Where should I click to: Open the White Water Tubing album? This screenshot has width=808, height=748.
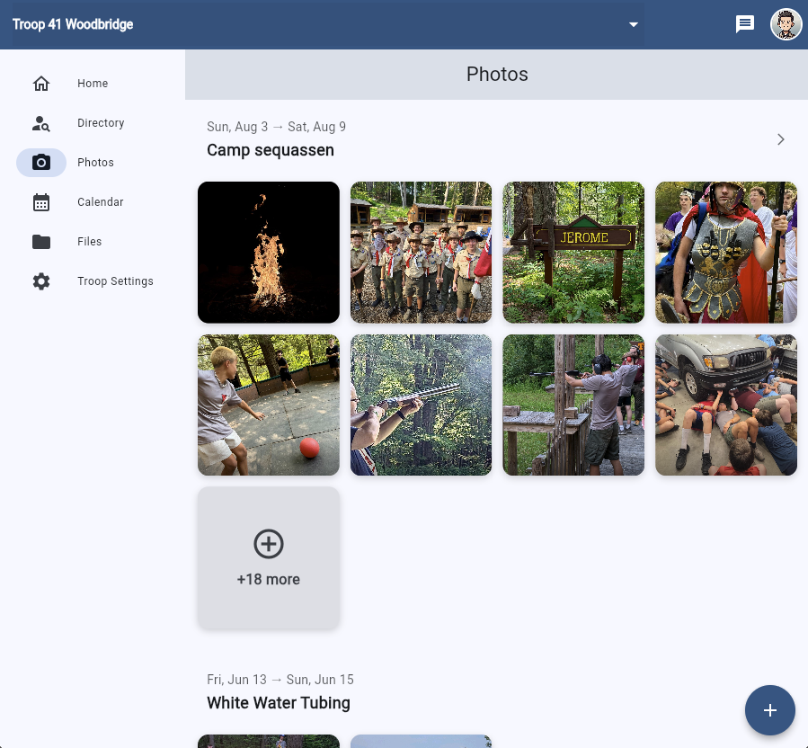pyautogui.click(x=279, y=703)
